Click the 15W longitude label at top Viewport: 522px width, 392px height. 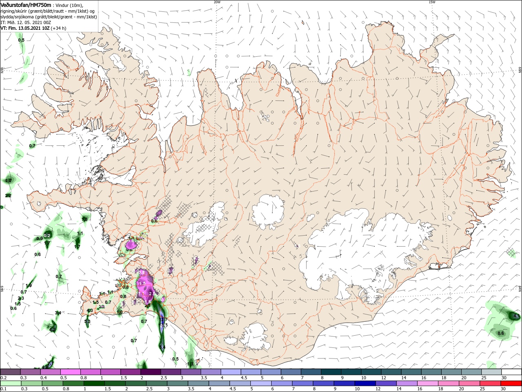(431, 2)
